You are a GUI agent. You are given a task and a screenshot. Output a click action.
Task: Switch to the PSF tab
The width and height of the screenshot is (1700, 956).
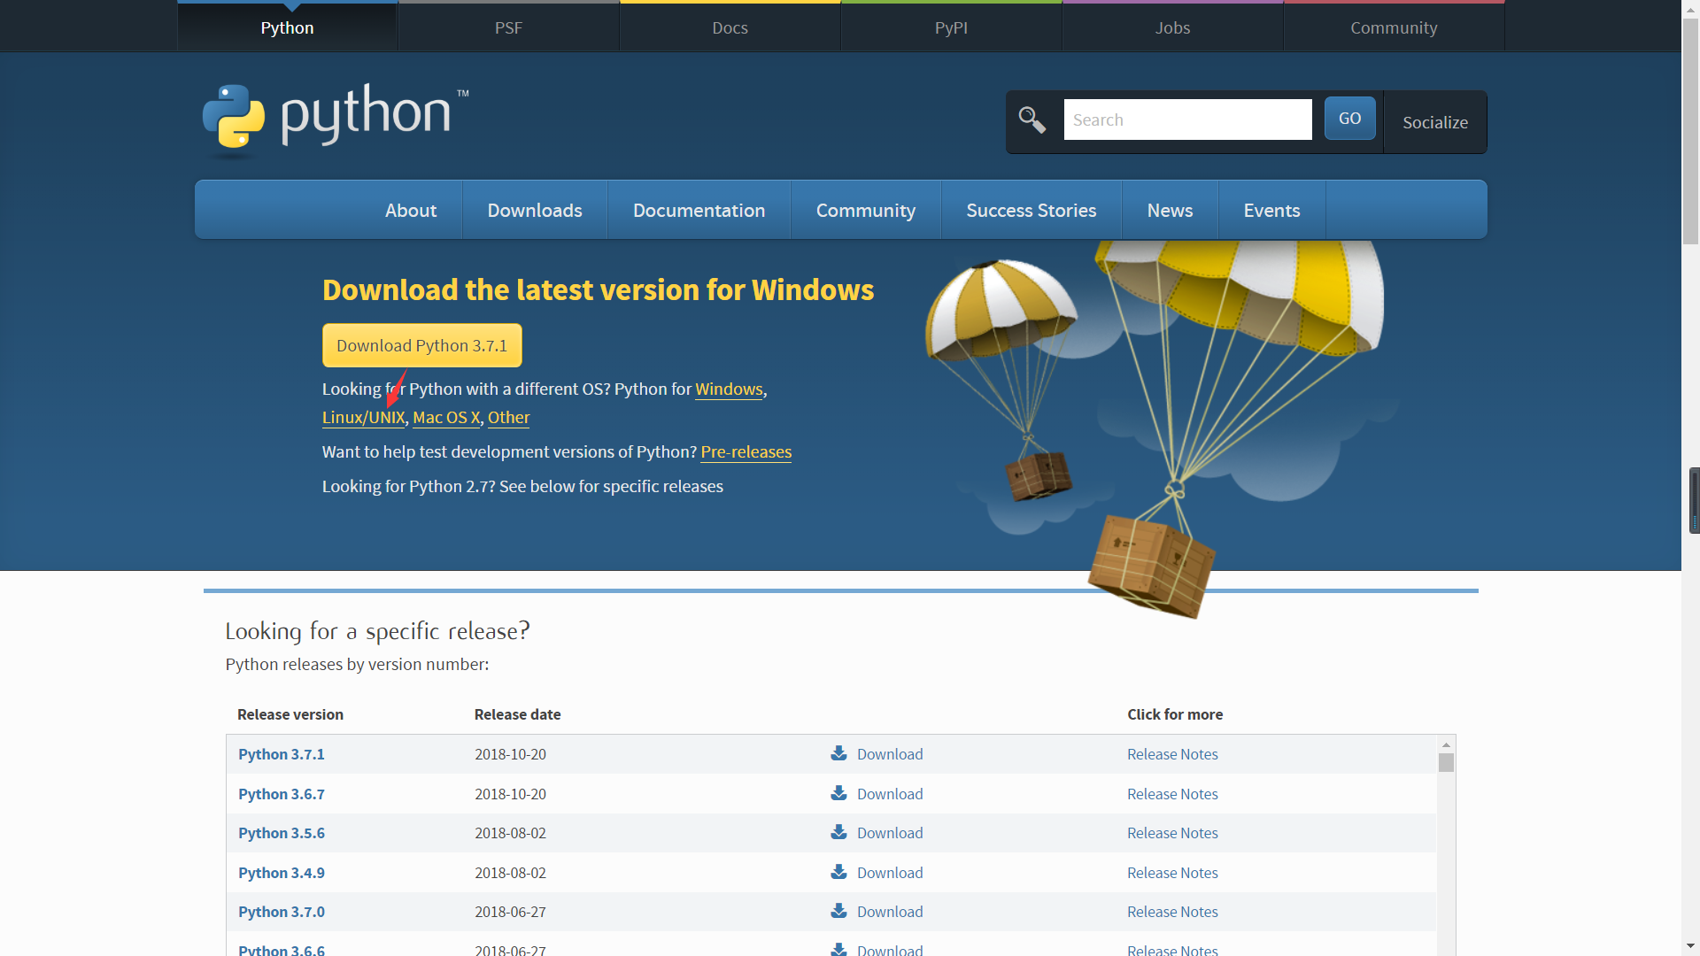(508, 27)
